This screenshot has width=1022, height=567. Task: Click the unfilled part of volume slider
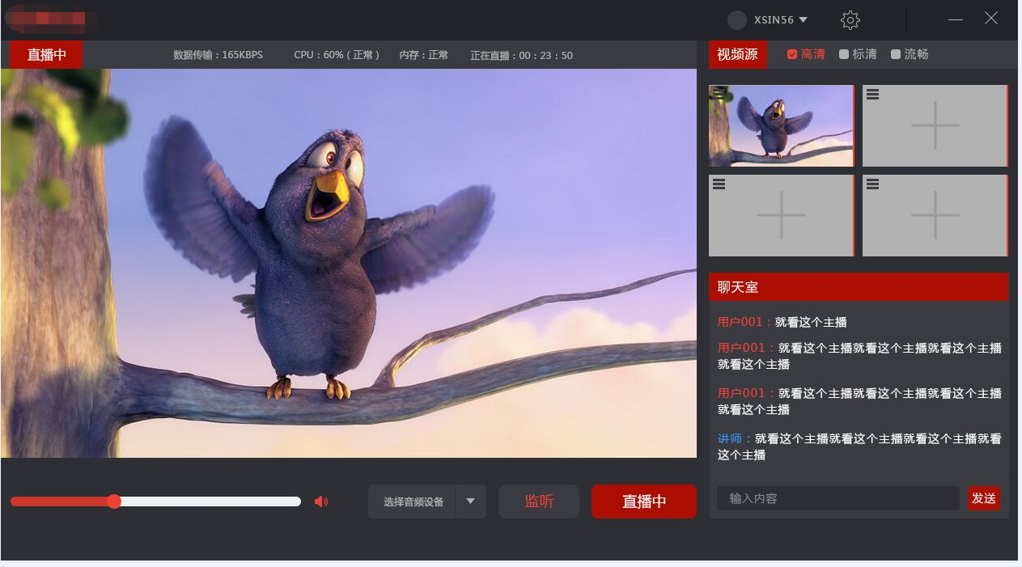(x=210, y=501)
